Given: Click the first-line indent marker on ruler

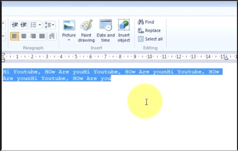Looking at the screenshot, I should pos(3,55).
